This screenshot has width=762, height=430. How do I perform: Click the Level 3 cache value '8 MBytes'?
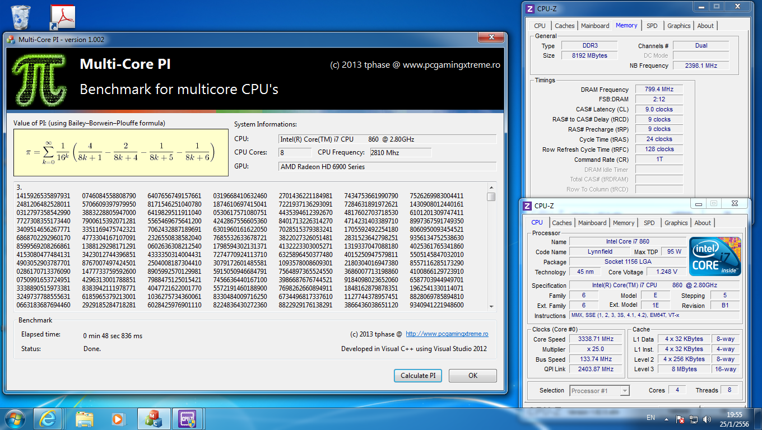684,370
